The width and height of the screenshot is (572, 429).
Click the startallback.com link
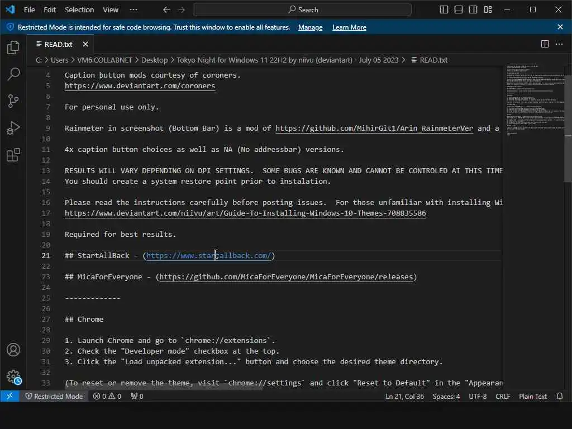pos(209,255)
